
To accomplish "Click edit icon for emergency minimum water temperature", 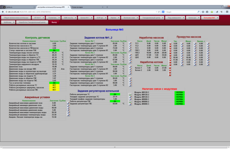I will click(x=69, y=114).
